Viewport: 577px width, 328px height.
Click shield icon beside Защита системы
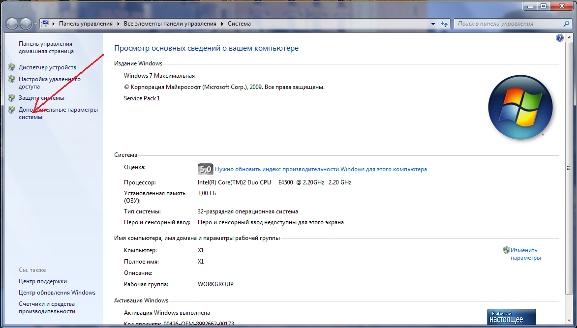11,98
